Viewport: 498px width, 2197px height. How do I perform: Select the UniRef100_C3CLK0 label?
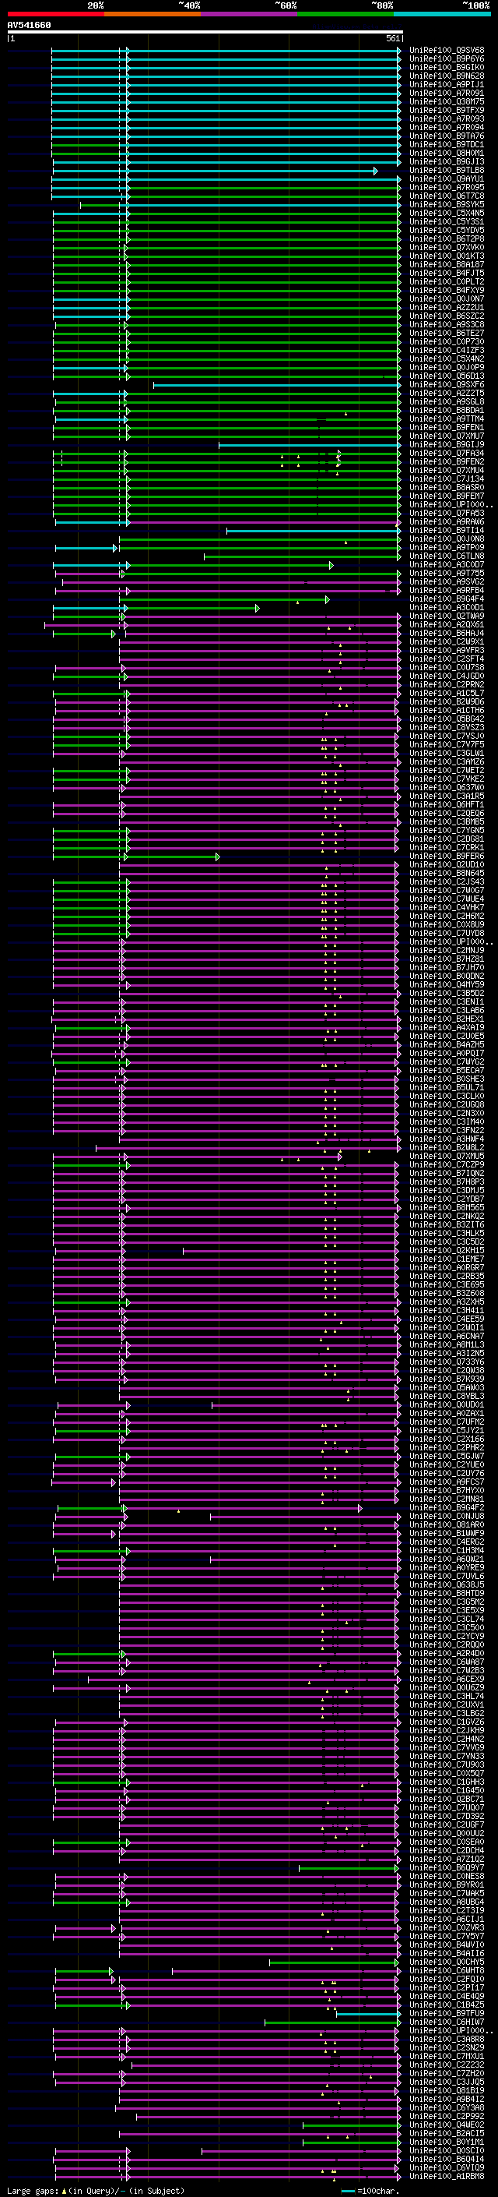click(447, 1096)
